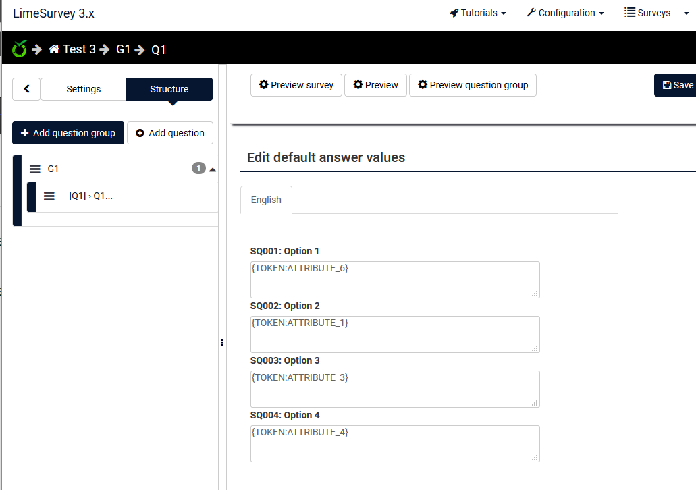Switch to the Structure tab
Viewport: 696px width, 490px height.
[x=169, y=89]
